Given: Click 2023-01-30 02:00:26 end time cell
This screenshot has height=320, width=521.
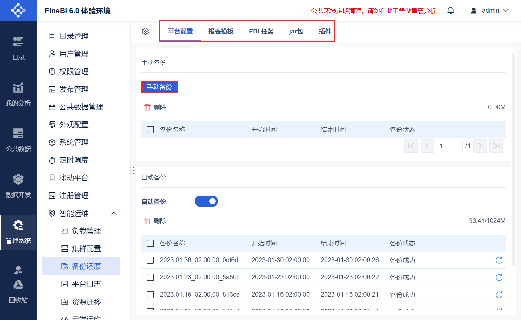Looking at the screenshot, I should (350, 260).
